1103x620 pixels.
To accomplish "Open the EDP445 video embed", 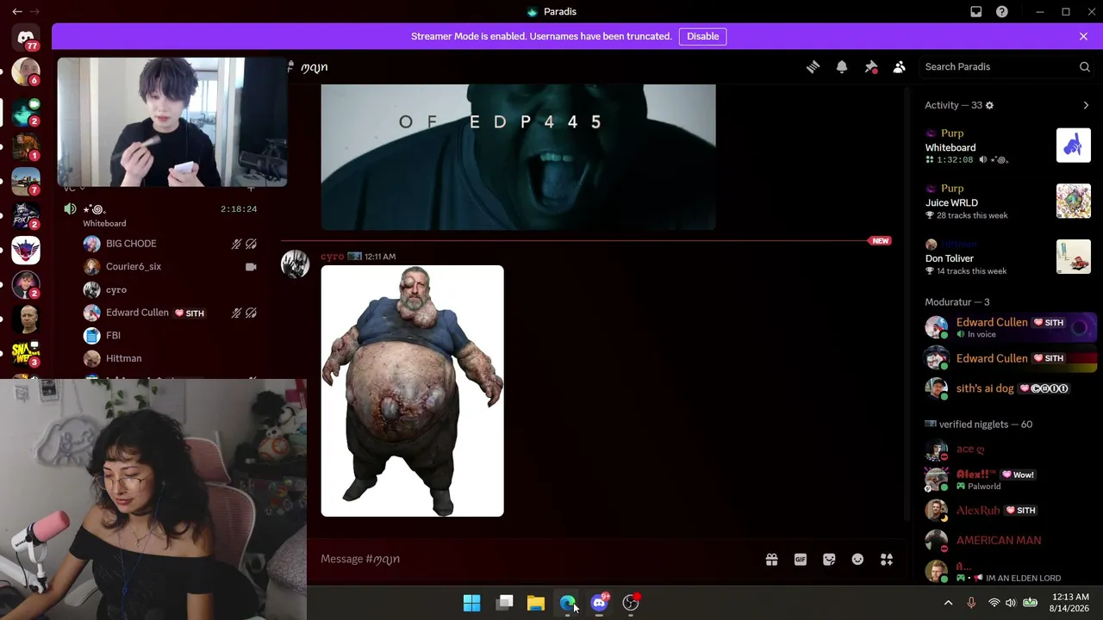I will pyautogui.click(x=518, y=157).
